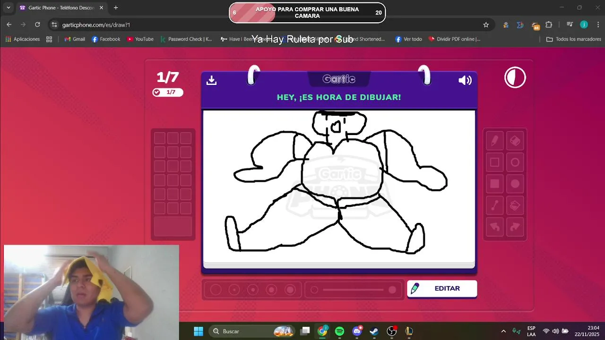Pick the first color swatch in the palette

[x=160, y=138]
